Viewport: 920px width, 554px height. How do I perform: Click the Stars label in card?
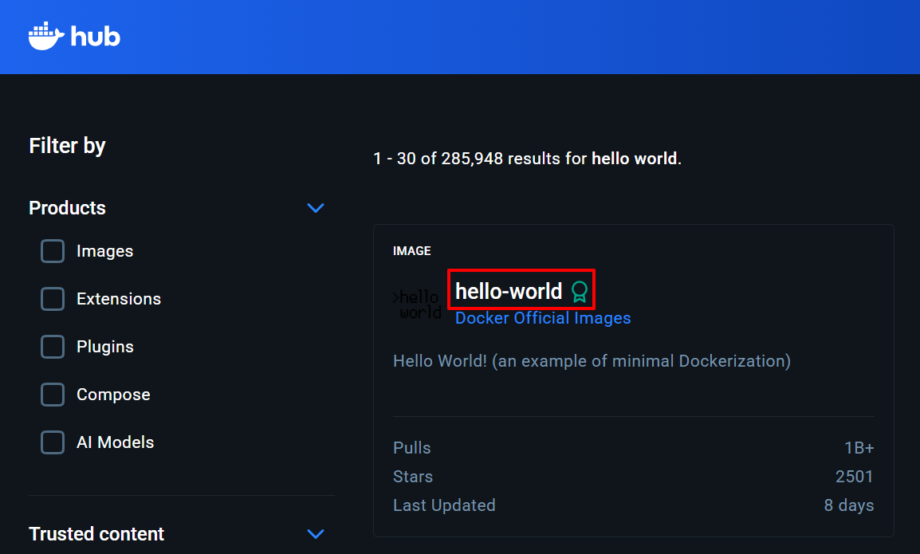tap(413, 477)
